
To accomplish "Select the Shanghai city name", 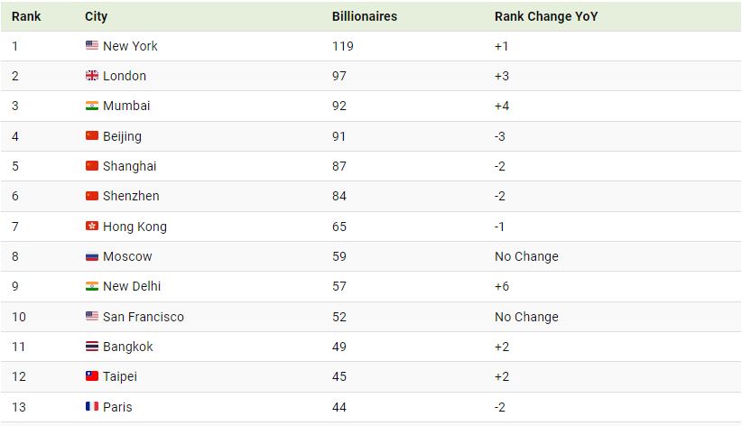I will pos(129,166).
